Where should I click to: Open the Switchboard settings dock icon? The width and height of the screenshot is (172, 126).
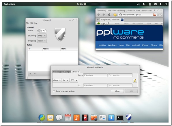click(x=102, y=118)
